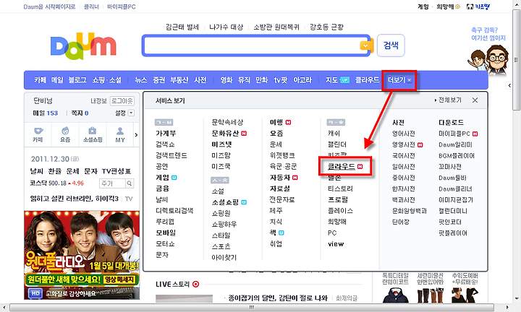Click the 마이피플PC link in top bar
This screenshot has width=521, height=312.
(122, 6)
